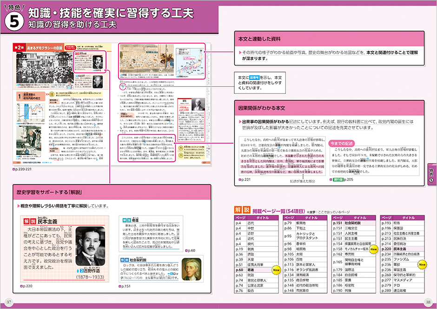This screenshot has width=437, height=309.
Task: Click the p.205 caption under the old text
Action: (x=348, y=180)
